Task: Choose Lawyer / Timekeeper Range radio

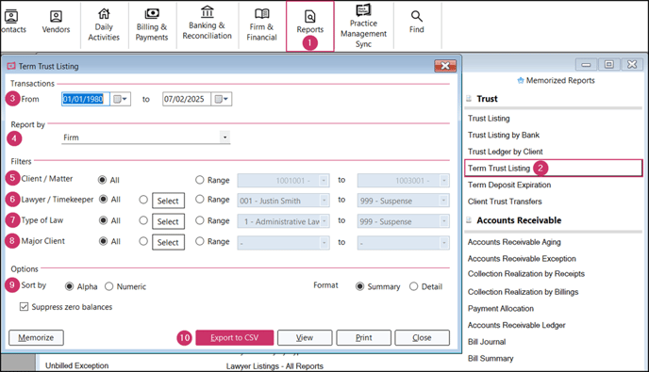Action: 200,200
